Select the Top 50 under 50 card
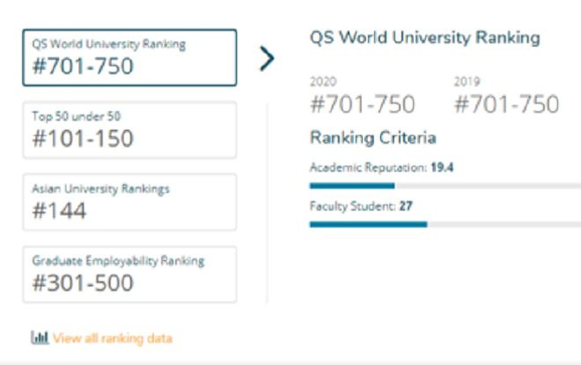This screenshot has width=581, height=365. pos(129,130)
